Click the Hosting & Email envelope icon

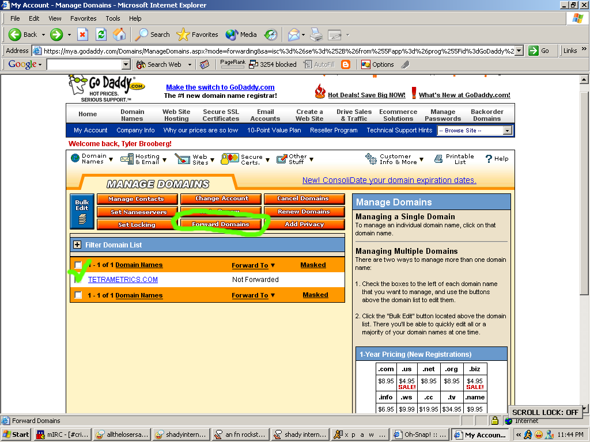tap(127, 159)
